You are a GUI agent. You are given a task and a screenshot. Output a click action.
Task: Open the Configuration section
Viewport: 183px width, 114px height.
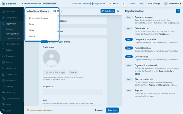[11, 18]
